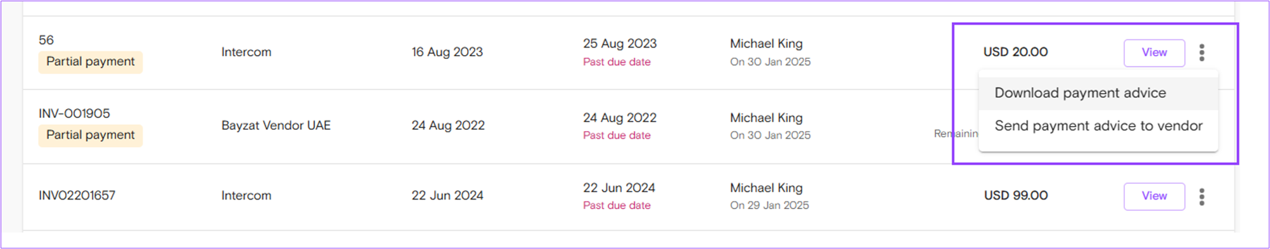Click Partial payment badge on invoice 56

[90, 62]
